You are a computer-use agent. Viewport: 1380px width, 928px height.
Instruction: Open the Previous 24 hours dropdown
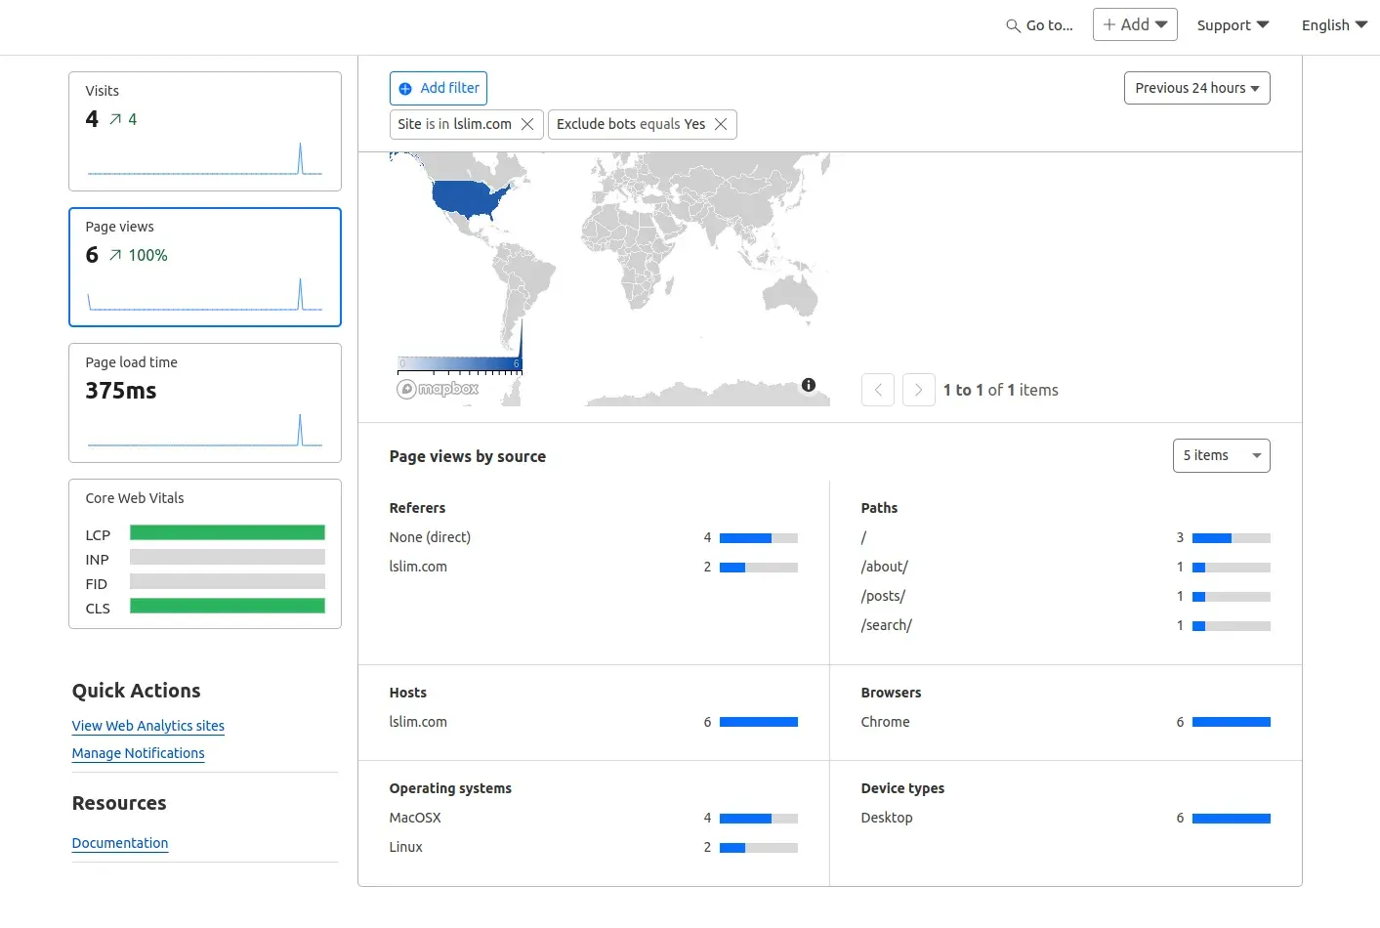click(x=1196, y=88)
